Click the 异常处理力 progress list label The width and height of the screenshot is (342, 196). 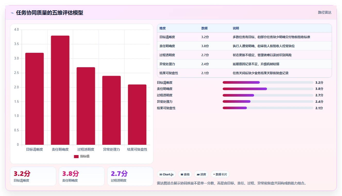click(165, 102)
